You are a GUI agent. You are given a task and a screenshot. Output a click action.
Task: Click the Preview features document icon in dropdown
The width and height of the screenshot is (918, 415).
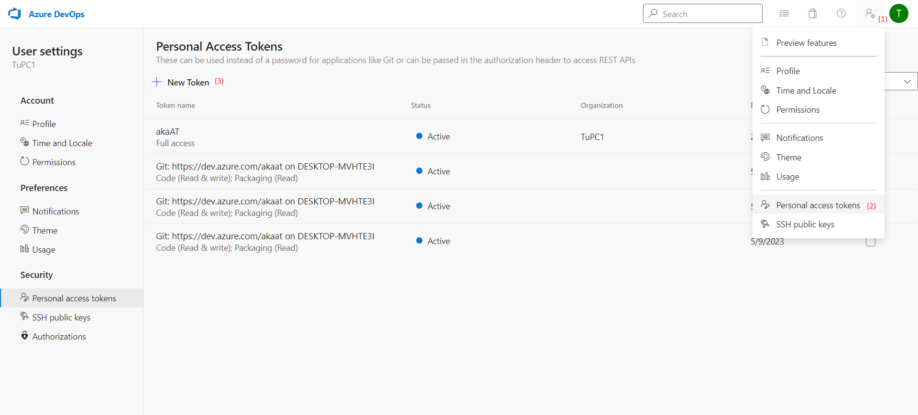click(x=765, y=43)
